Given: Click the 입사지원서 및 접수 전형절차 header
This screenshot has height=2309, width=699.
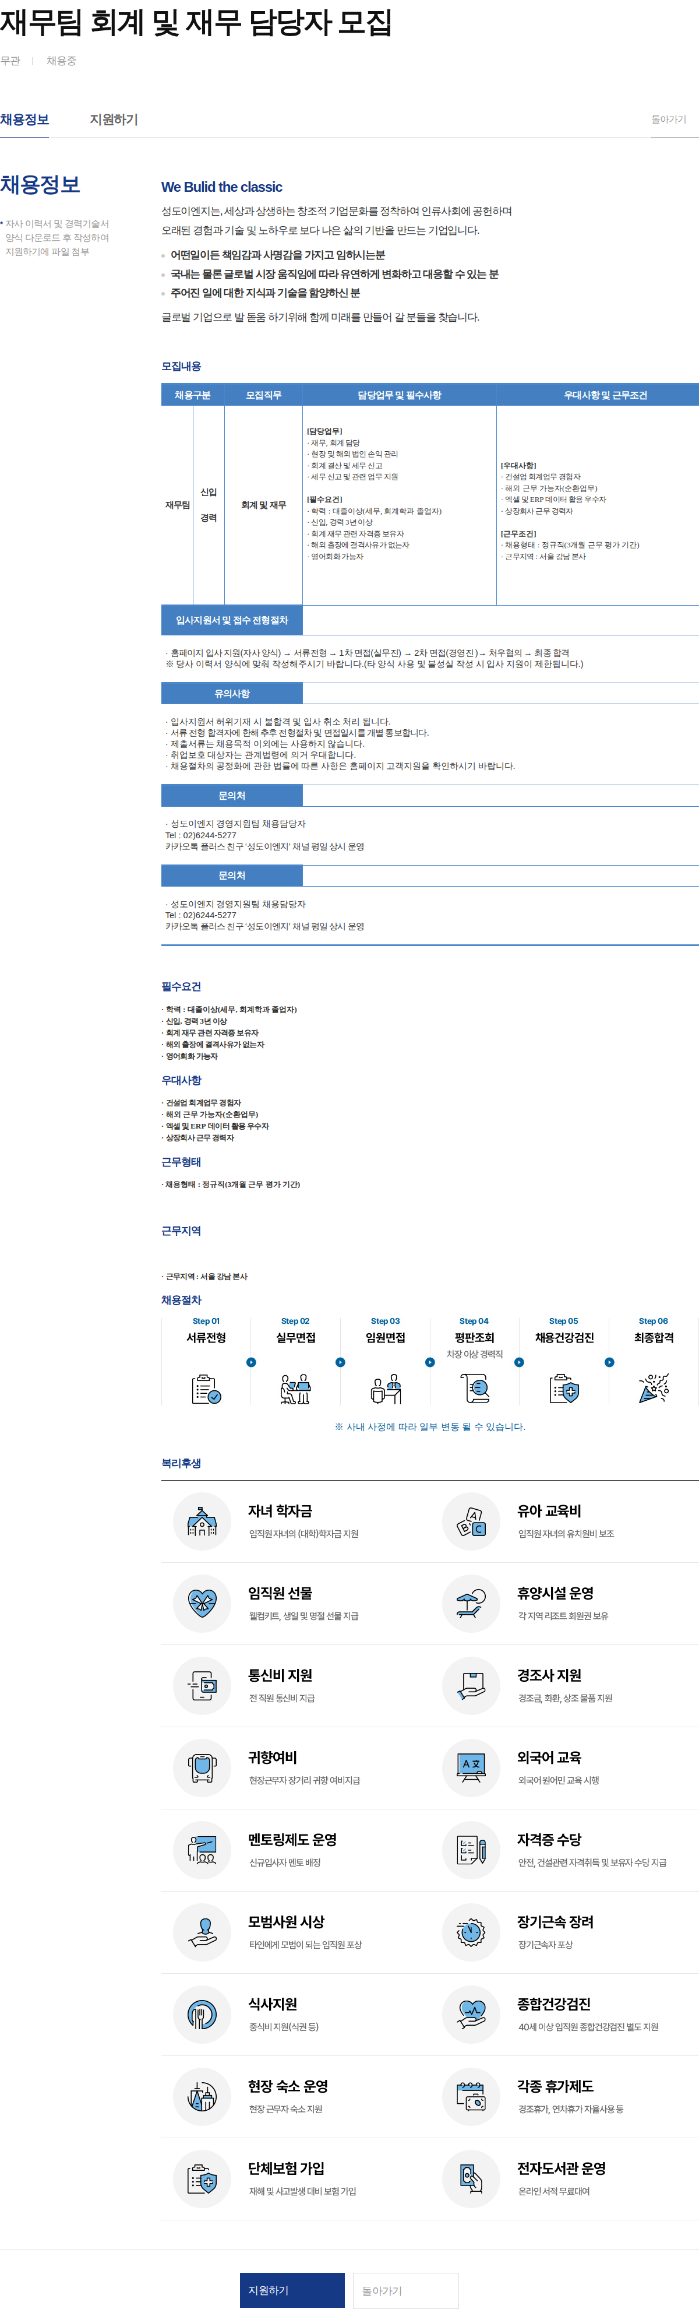Looking at the screenshot, I should point(232,620).
